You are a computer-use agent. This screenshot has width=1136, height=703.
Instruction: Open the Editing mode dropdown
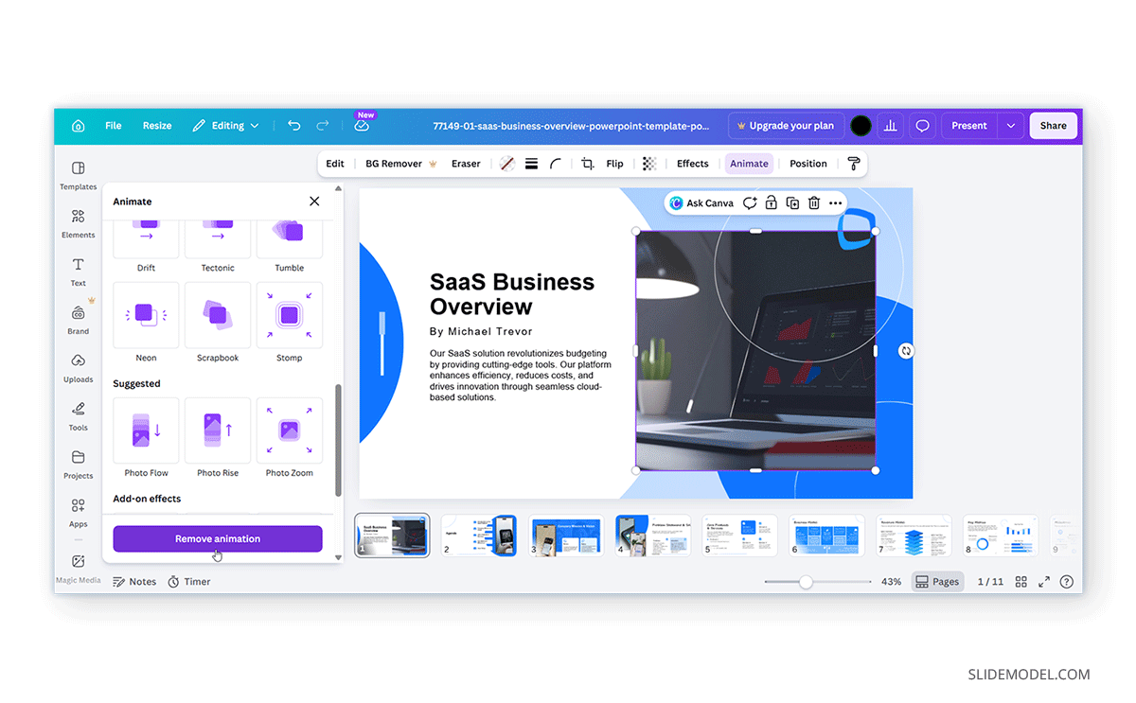pyautogui.click(x=225, y=126)
